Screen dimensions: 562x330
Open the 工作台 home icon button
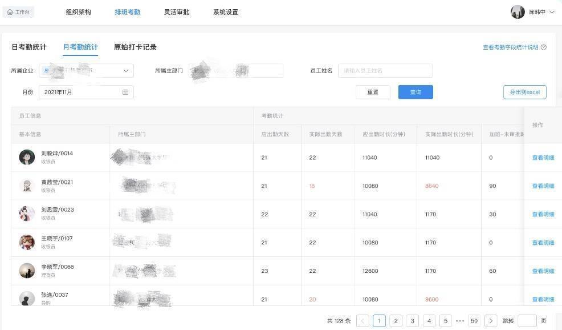point(18,12)
